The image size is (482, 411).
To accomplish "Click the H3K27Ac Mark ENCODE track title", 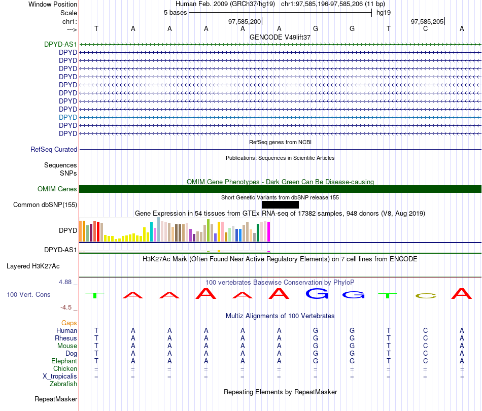I will click(x=280, y=259).
